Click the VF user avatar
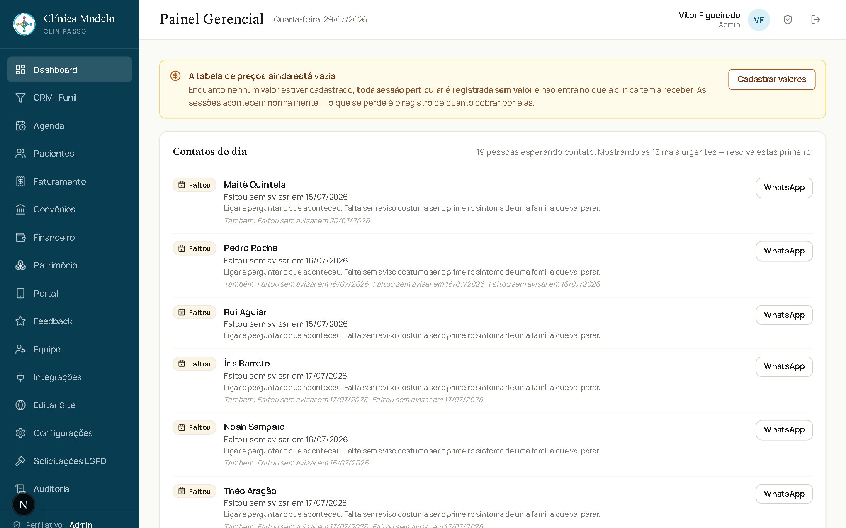The image size is (846, 528). pyautogui.click(x=758, y=20)
